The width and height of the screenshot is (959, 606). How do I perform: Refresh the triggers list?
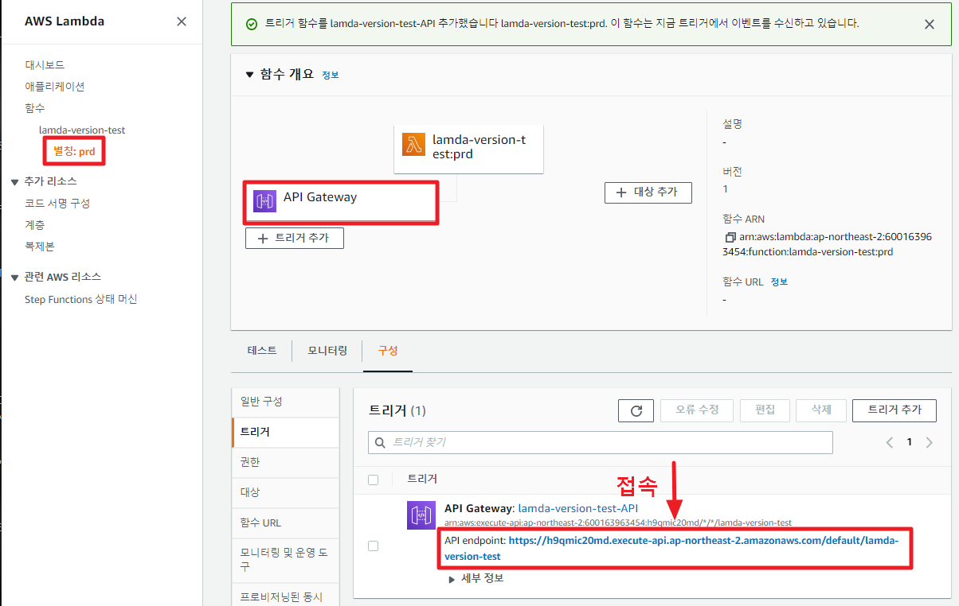click(x=636, y=410)
